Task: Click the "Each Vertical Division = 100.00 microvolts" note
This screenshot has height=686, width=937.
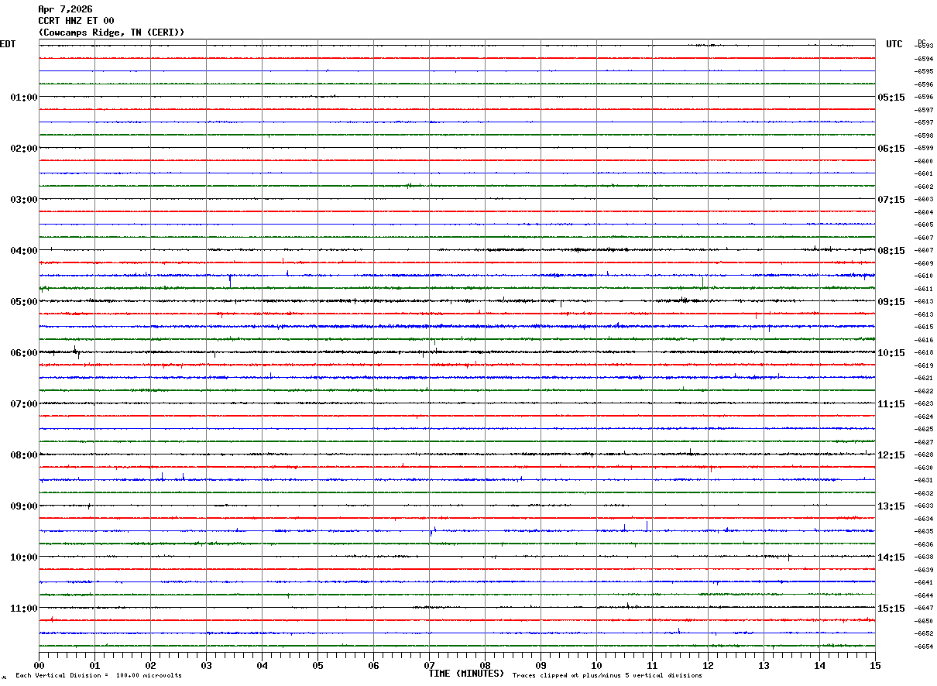Action: (x=98, y=676)
